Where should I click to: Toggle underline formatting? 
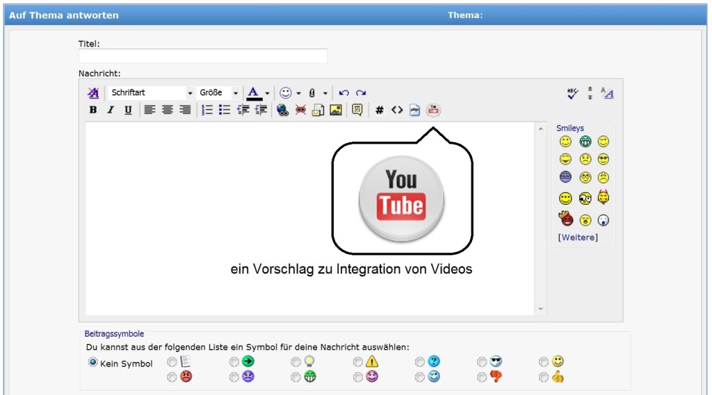pyautogui.click(x=128, y=110)
